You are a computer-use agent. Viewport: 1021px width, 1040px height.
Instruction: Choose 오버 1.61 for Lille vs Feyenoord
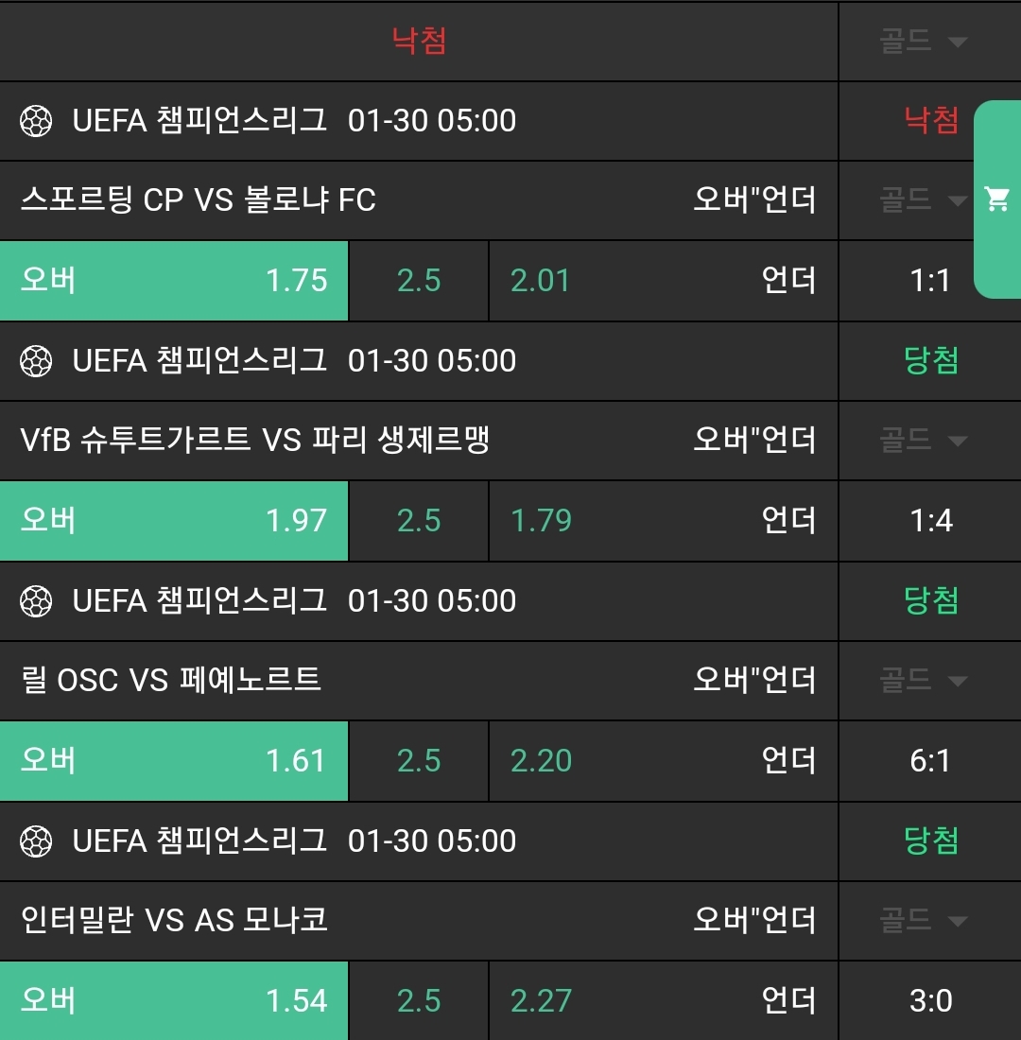174,761
